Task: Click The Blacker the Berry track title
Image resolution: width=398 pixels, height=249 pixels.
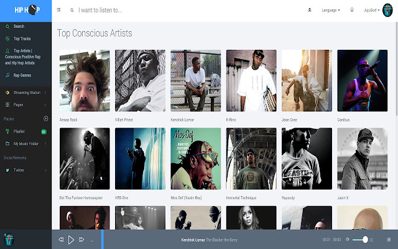Action: 221,240
